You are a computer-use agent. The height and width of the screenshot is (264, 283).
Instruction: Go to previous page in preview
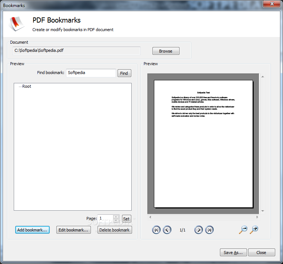pyautogui.click(x=167, y=230)
